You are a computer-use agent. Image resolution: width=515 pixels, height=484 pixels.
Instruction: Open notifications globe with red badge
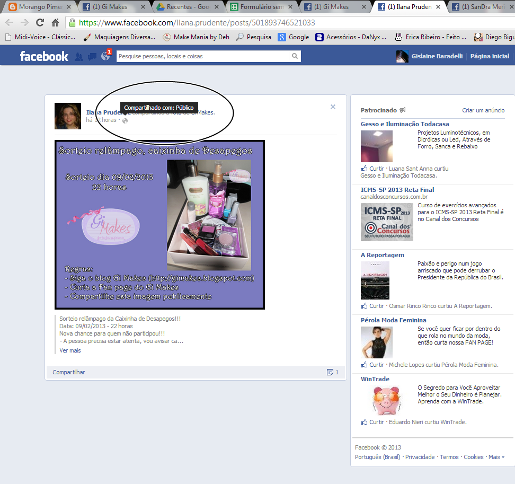(106, 56)
